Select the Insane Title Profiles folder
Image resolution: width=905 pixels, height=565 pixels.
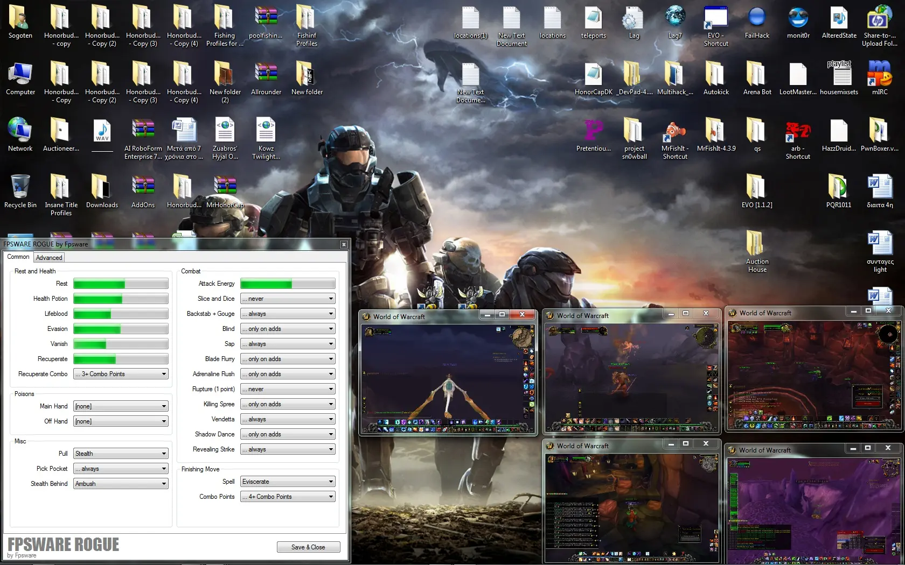point(61,195)
